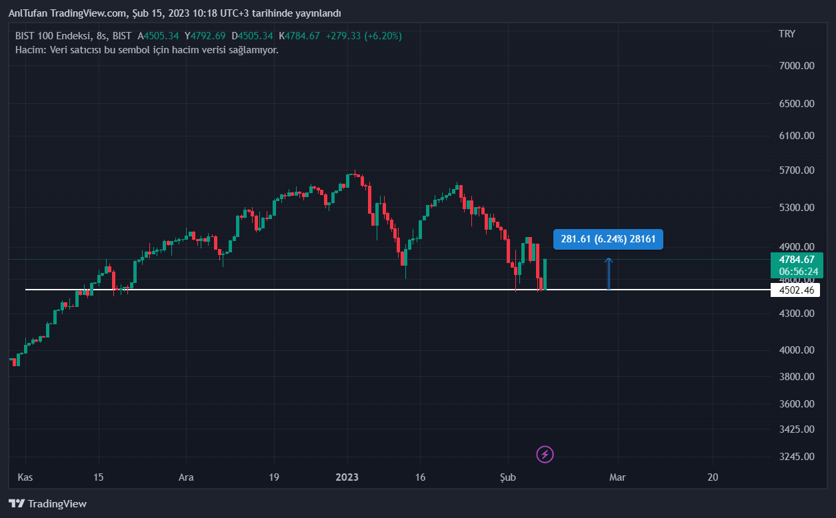Click the Şub month label on time axis
This screenshot has height=518, width=836.
coord(507,477)
